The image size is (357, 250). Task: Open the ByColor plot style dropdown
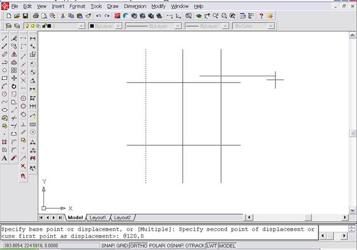[271, 26]
